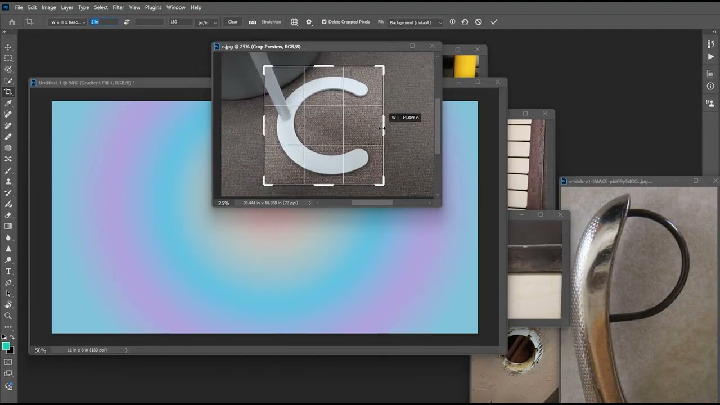Viewport: 720px width, 405px height.
Task: Open the Edit menu
Action: point(32,7)
